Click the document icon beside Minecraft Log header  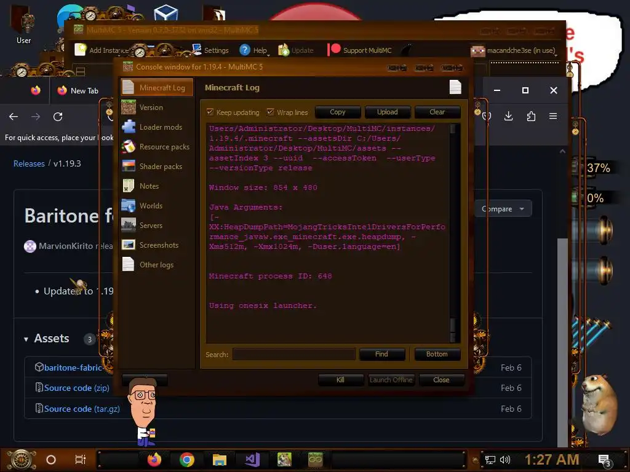pyautogui.click(x=455, y=87)
